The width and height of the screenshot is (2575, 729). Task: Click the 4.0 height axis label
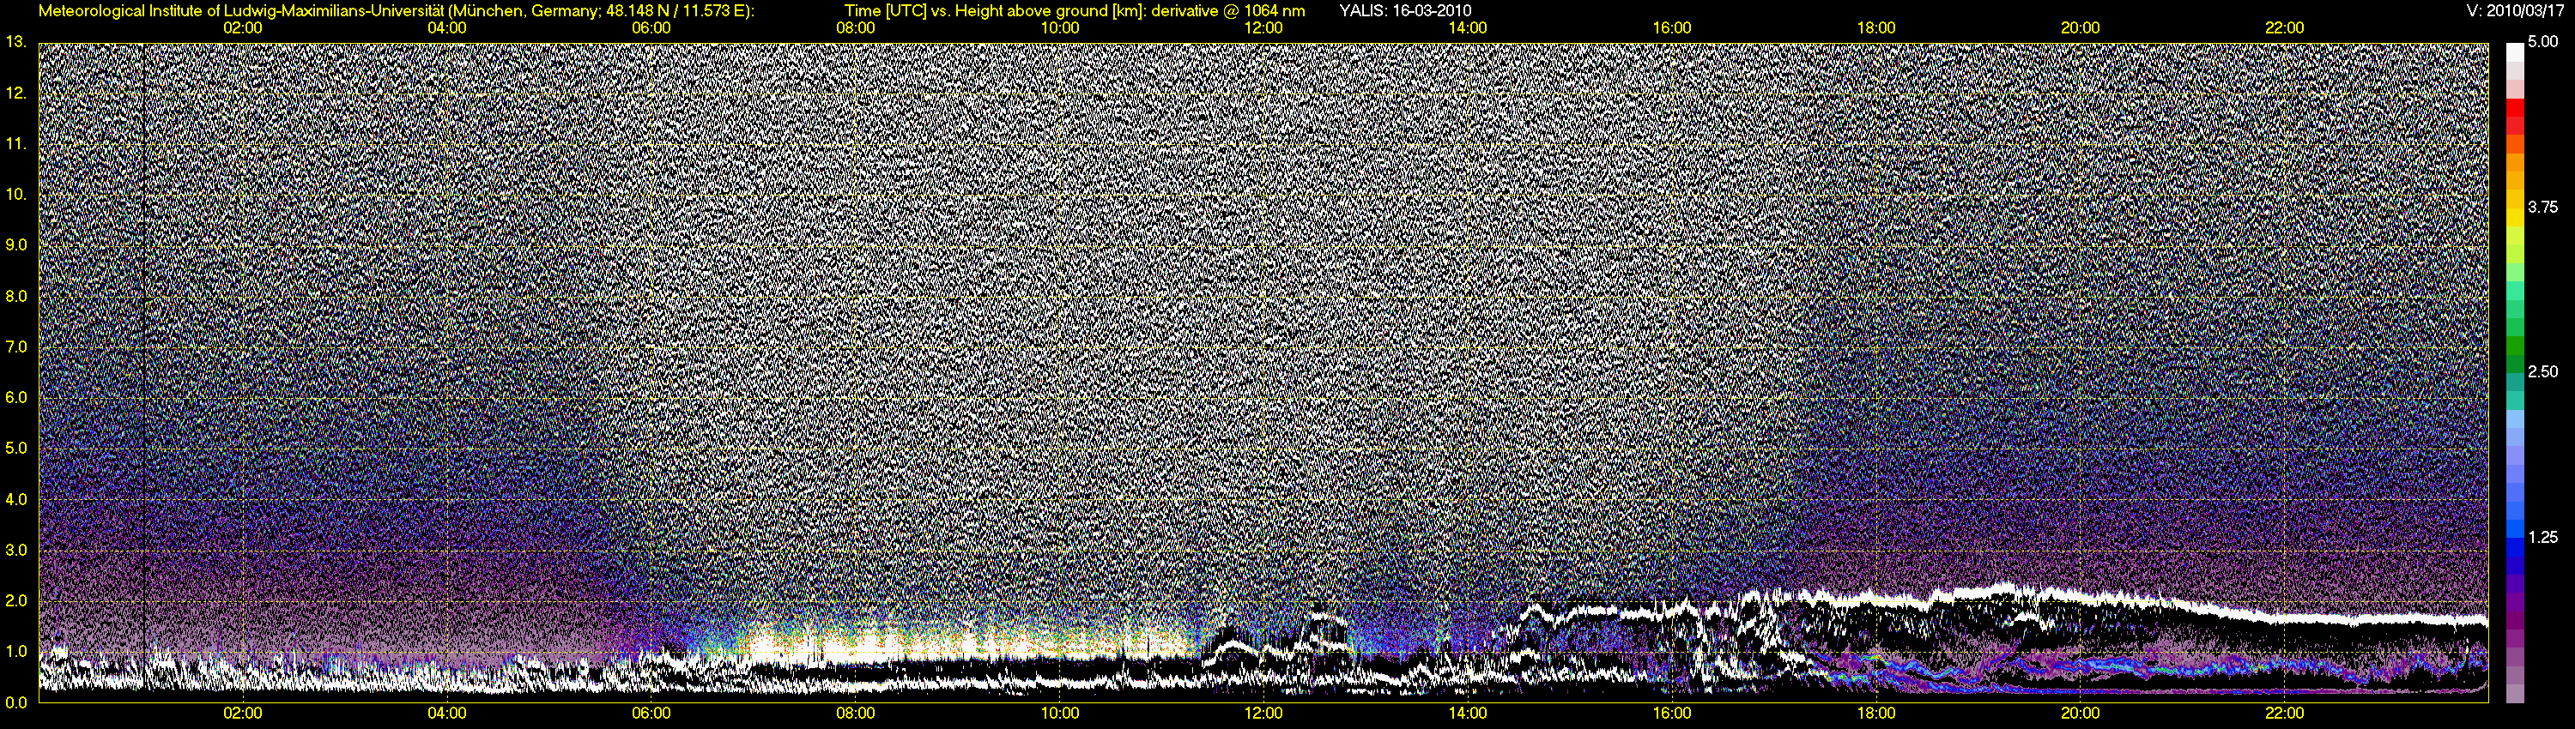point(16,499)
